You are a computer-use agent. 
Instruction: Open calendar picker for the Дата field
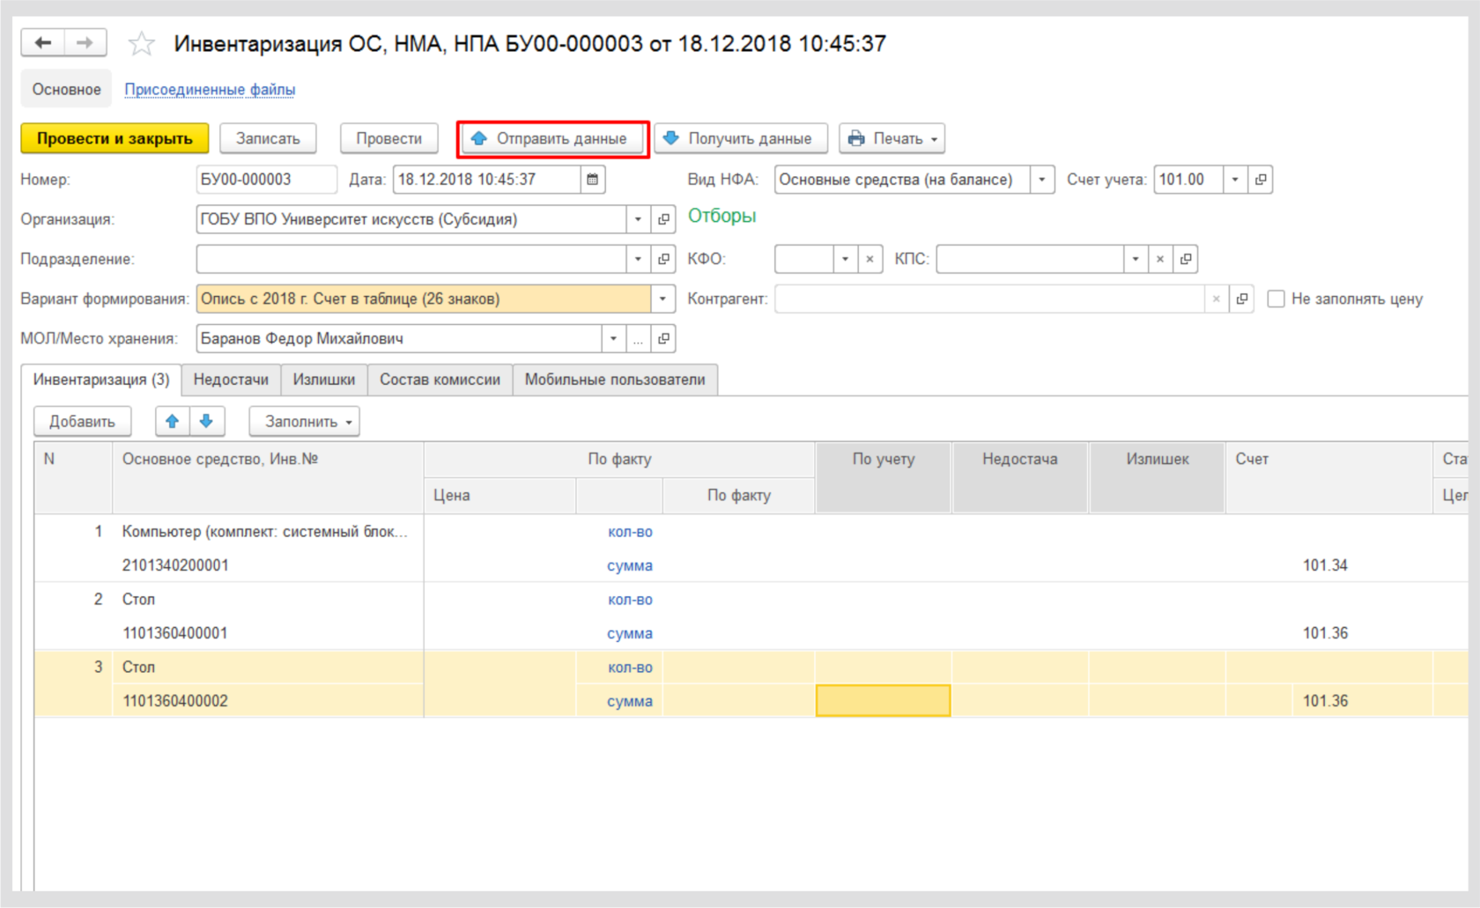tap(593, 180)
